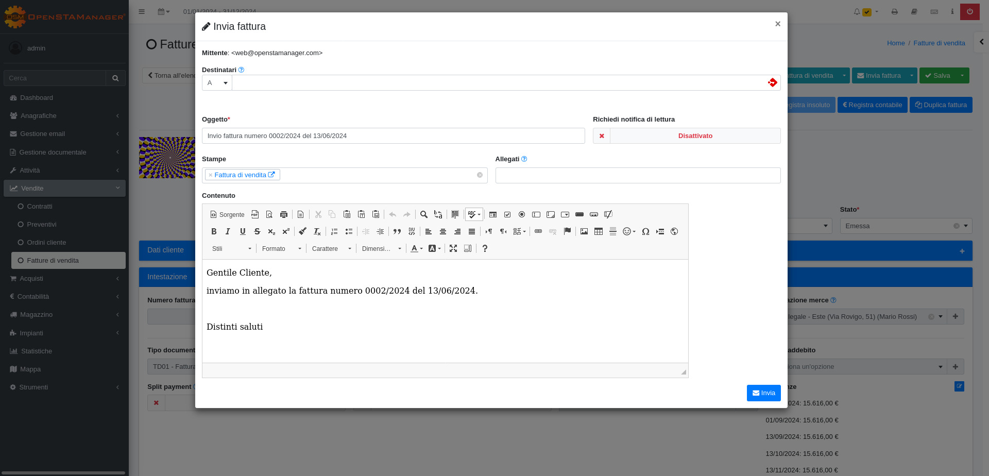Apply italic formatting in the editor

click(228, 232)
